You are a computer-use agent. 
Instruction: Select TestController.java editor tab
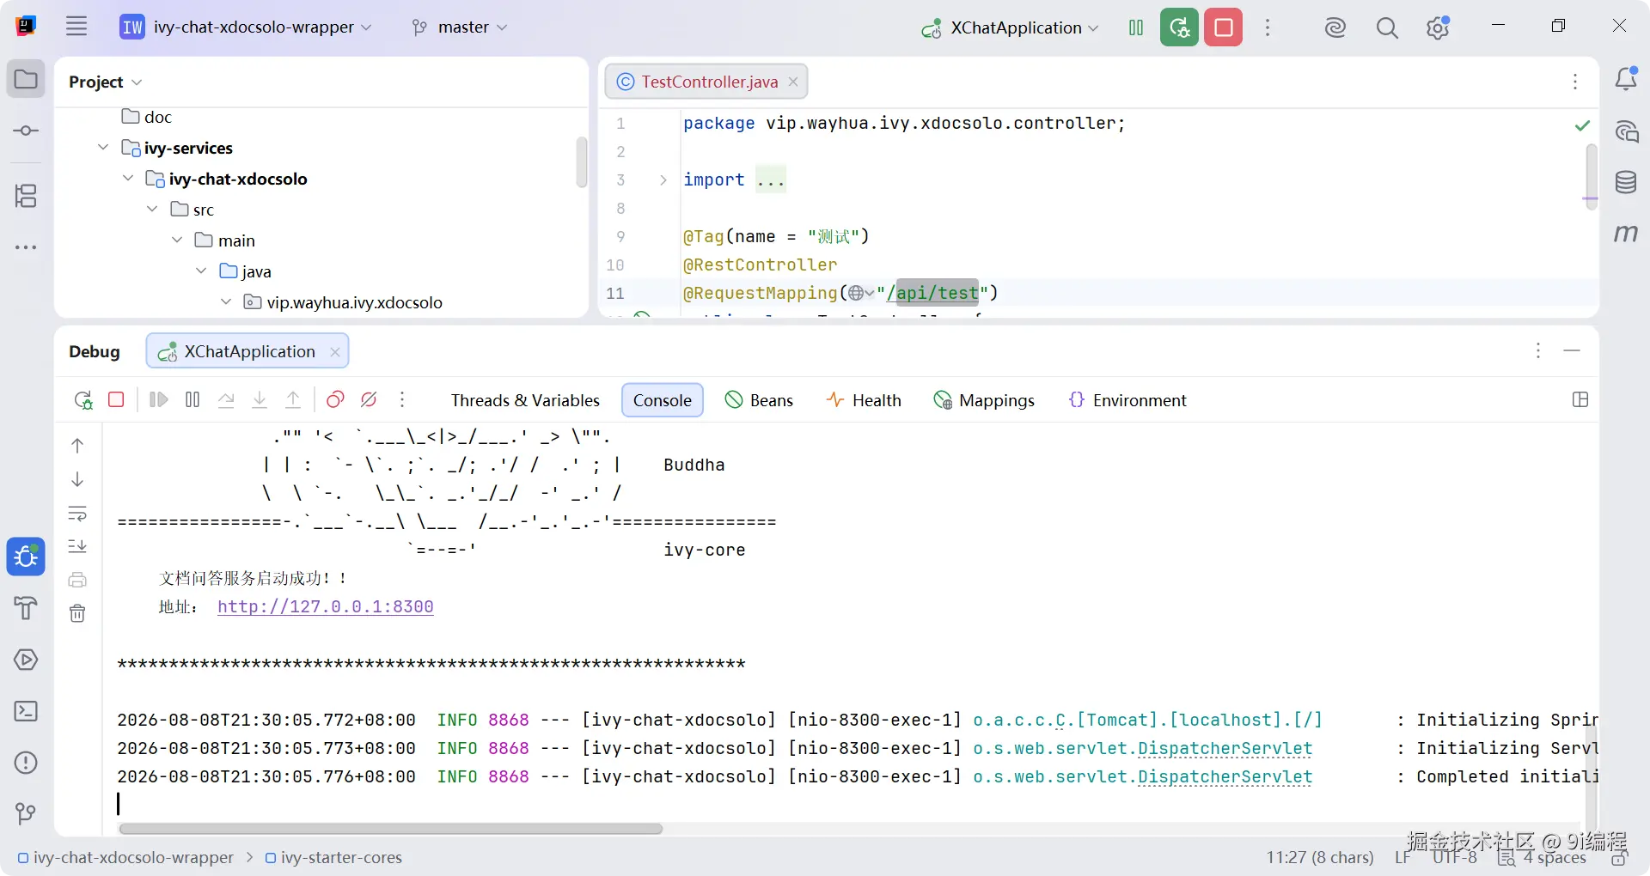tap(708, 82)
